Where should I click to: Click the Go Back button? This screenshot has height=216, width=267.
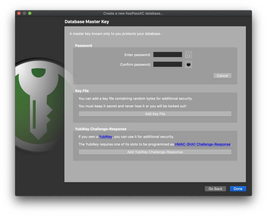coord(215,189)
